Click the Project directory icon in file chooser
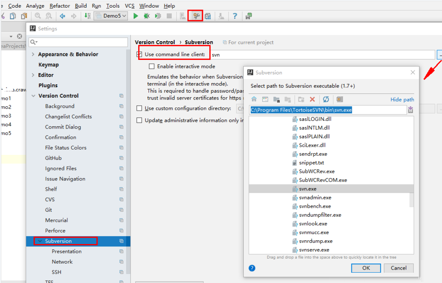The image size is (442, 283). click(x=276, y=100)
